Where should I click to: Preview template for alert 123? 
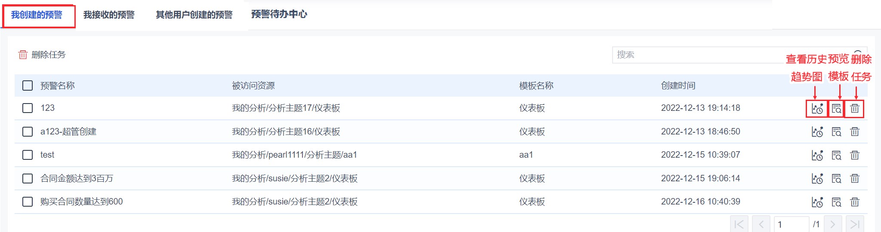point(836,108)
